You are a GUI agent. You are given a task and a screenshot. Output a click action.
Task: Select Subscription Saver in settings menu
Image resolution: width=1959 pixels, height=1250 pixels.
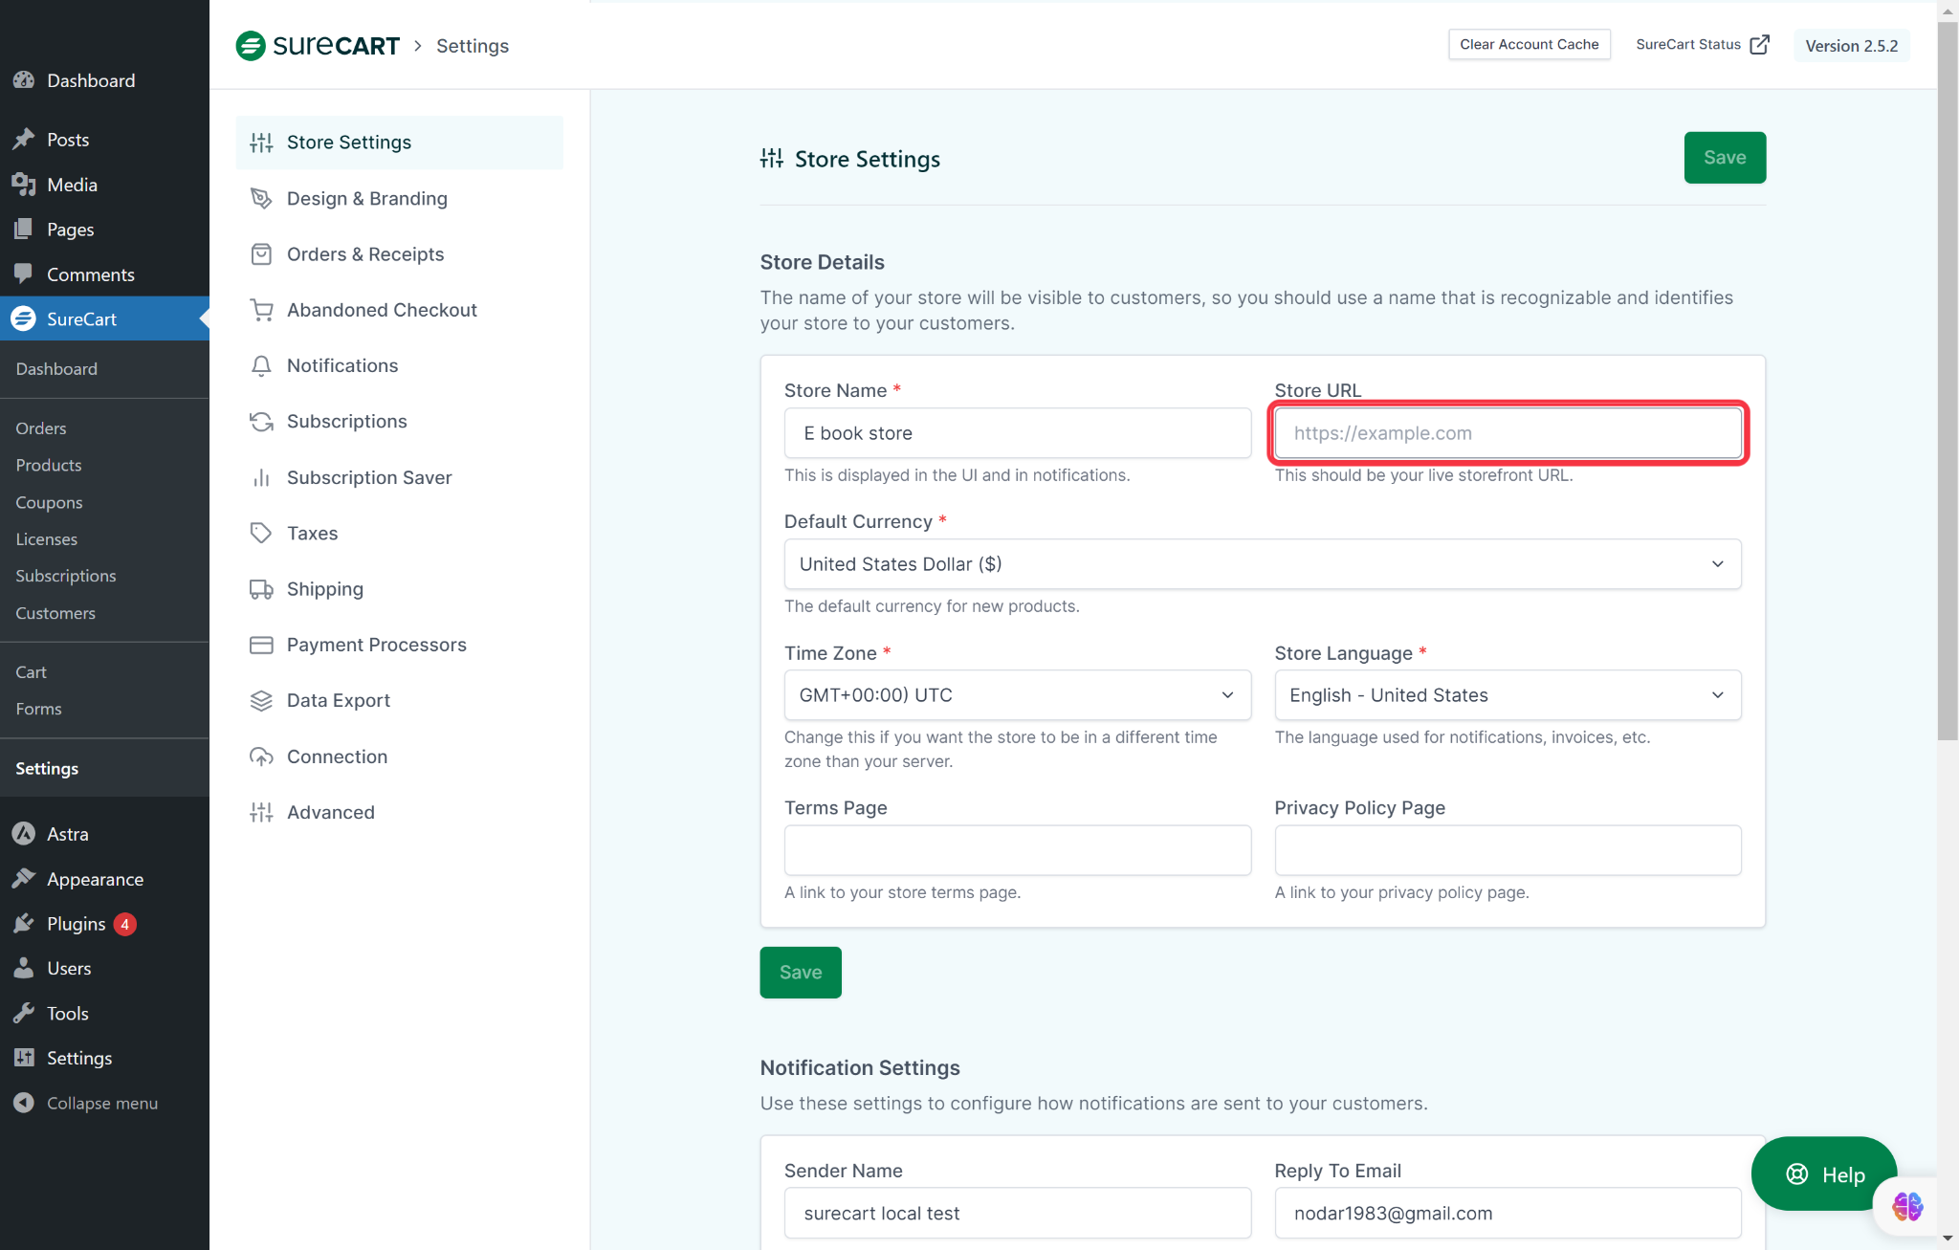tap(369, 477)
